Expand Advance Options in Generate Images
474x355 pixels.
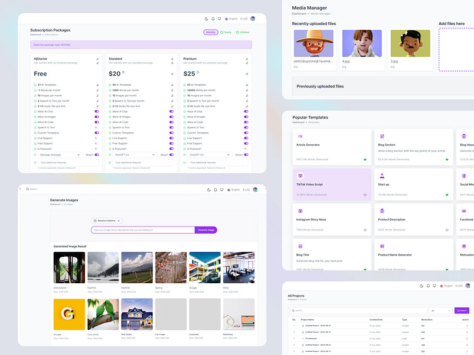(x=107, y=221)
